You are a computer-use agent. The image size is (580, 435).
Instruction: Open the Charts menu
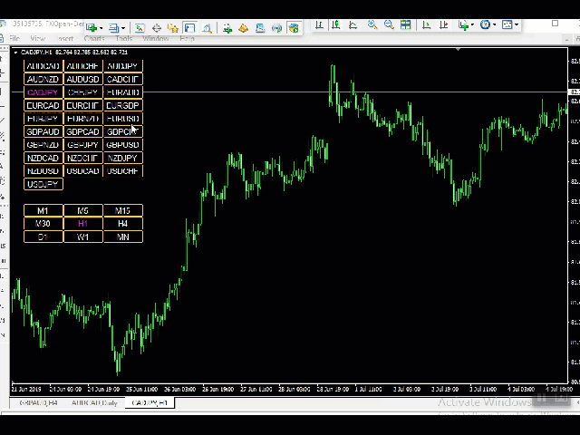coord(94,38)
